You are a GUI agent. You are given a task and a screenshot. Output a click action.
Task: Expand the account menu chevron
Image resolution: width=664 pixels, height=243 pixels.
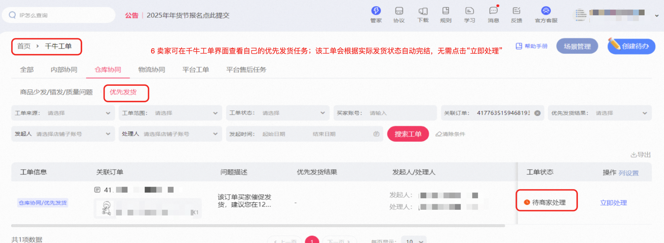pyautogui.click(x=657, y=16)
